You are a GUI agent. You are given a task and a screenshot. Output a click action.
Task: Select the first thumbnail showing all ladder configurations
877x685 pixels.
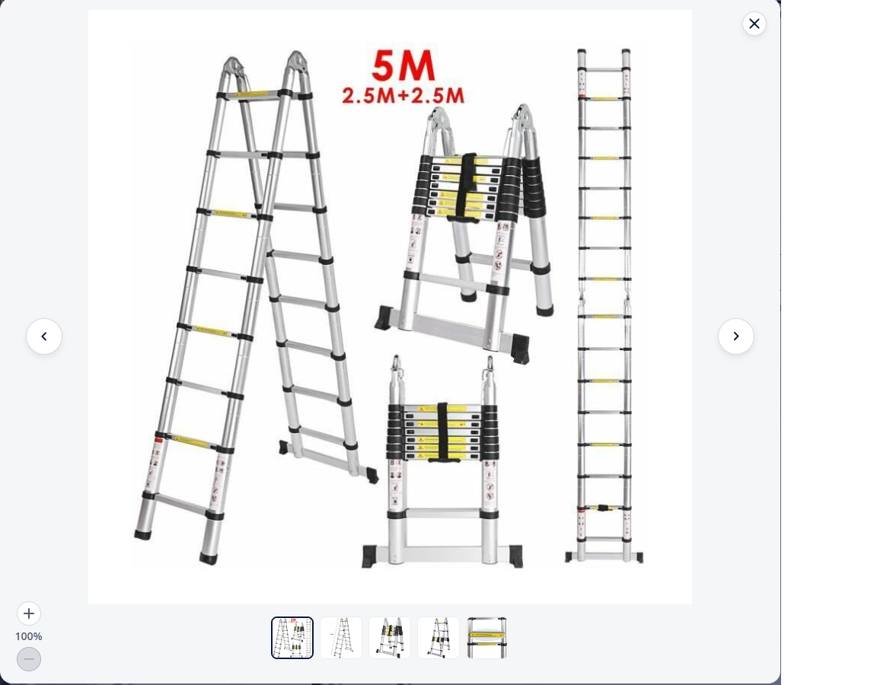tap(292, 638)
